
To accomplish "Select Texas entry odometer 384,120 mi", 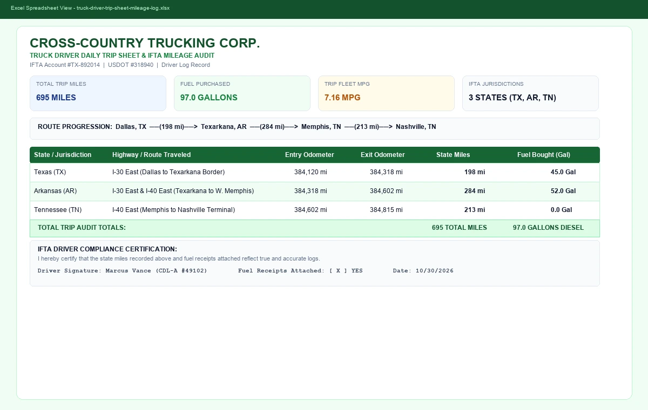I will coord(310,172).
